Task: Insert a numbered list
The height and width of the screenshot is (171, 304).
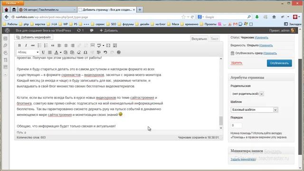Action: click(46, 46)
